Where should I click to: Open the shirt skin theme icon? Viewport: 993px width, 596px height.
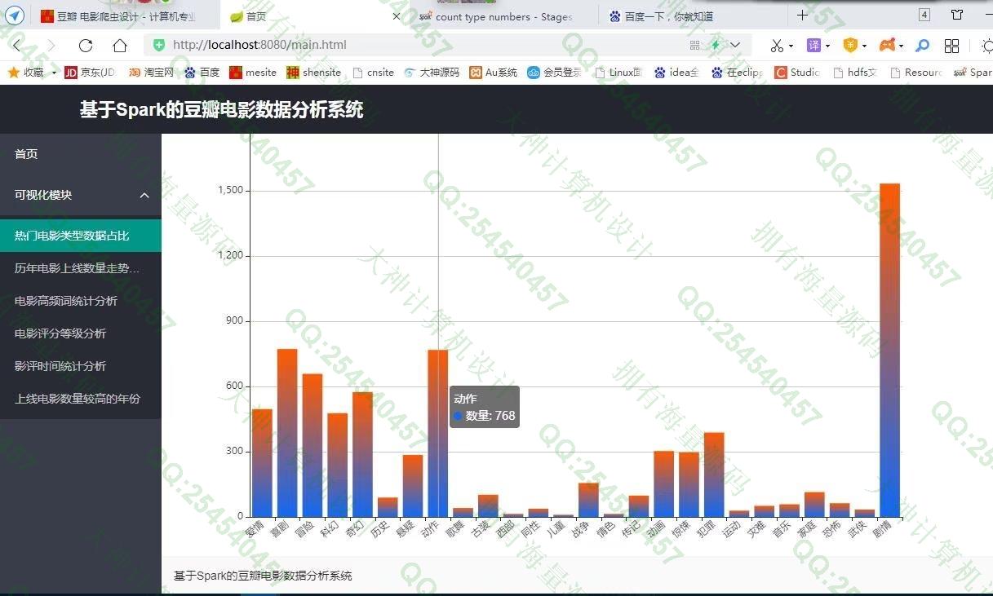(957, 15)
